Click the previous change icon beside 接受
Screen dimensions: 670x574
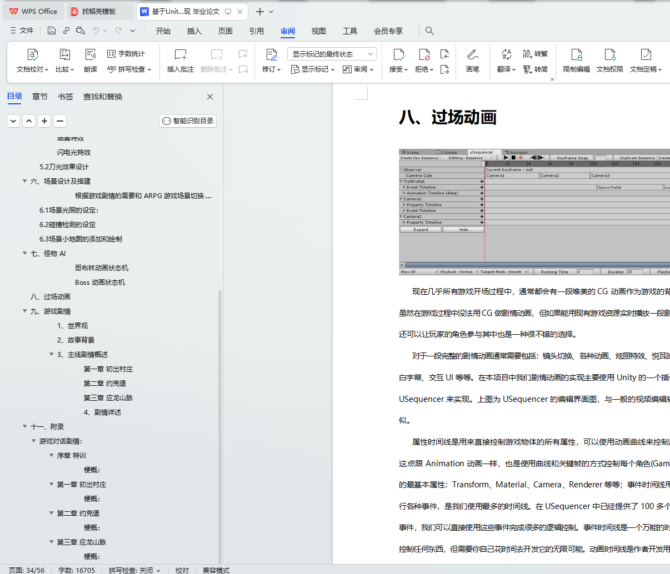[444, 54]
